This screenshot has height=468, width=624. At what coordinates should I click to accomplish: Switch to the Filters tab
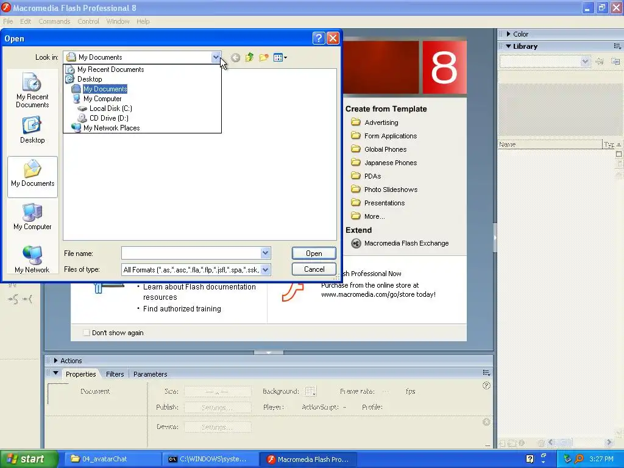pos(115,374)
